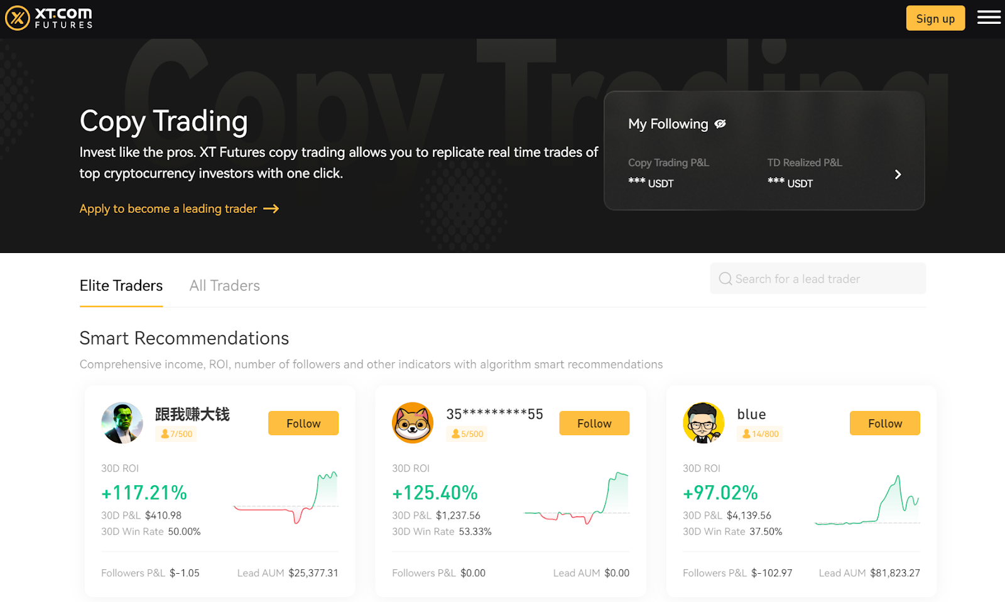Expand My Following details chevron

click(x=898, y=175)
